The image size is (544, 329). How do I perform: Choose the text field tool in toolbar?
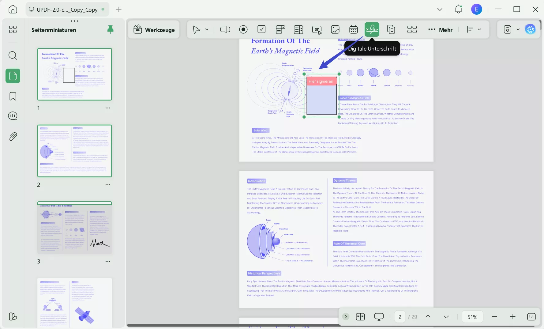click(x=225, y=29)
